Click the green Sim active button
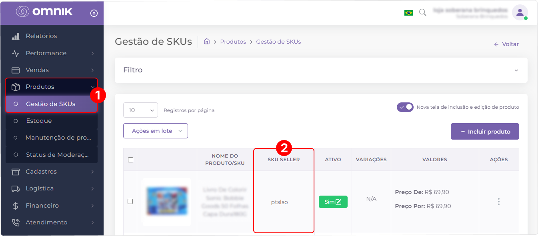This screenshot has width=538, height=236. pyautogui.click(x=333, y=202)
